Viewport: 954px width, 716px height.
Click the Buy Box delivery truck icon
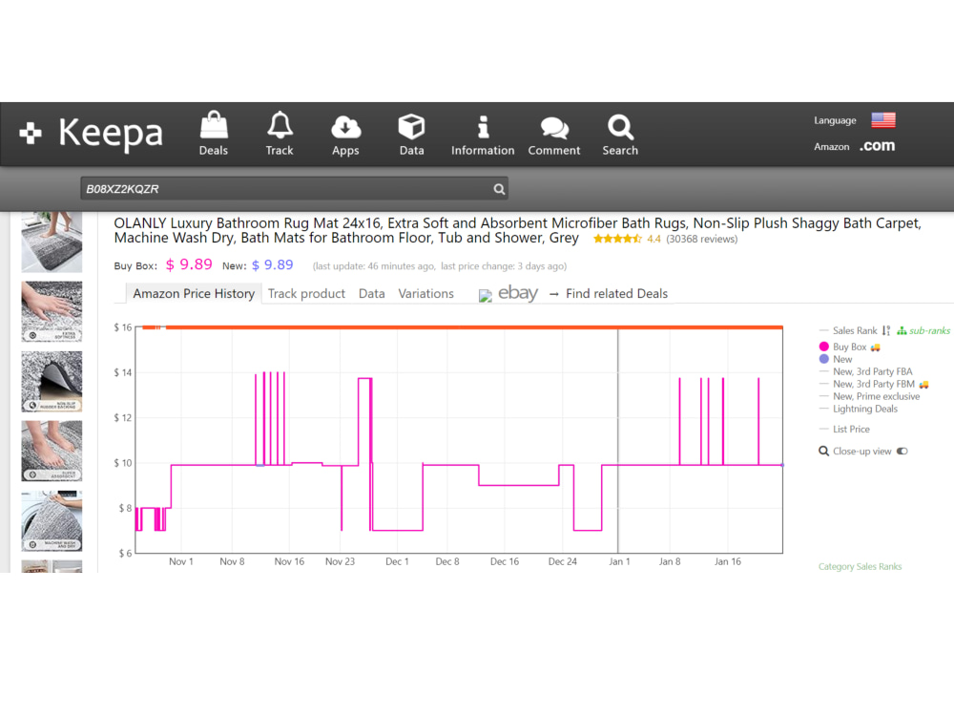[875, 347]
